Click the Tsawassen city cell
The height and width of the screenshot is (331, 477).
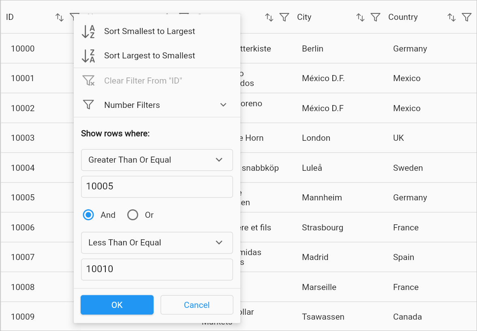coord(323,317)
